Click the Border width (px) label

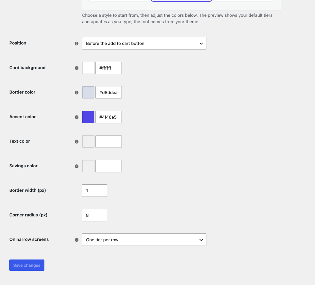(27, 190)
